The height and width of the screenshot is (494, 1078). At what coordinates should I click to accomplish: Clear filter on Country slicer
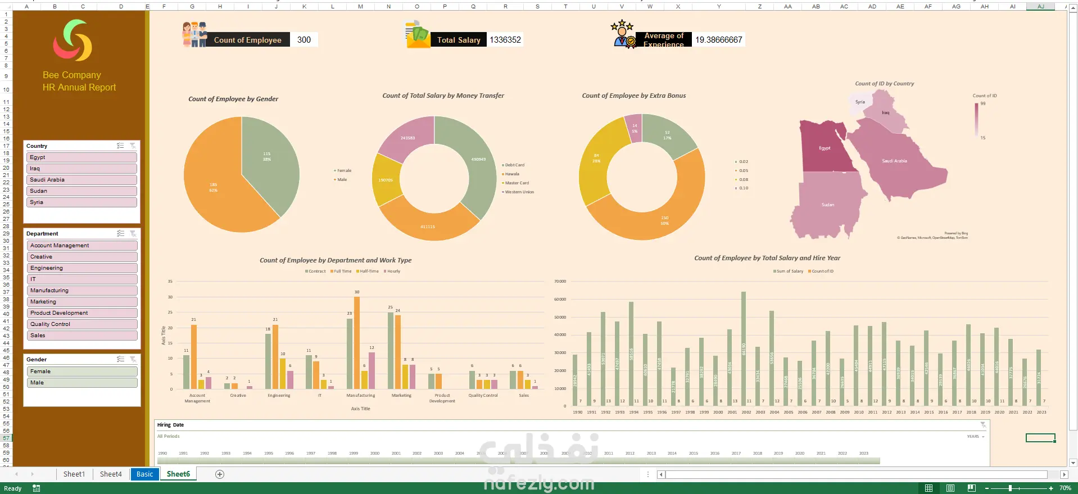[x=133, y=146]
